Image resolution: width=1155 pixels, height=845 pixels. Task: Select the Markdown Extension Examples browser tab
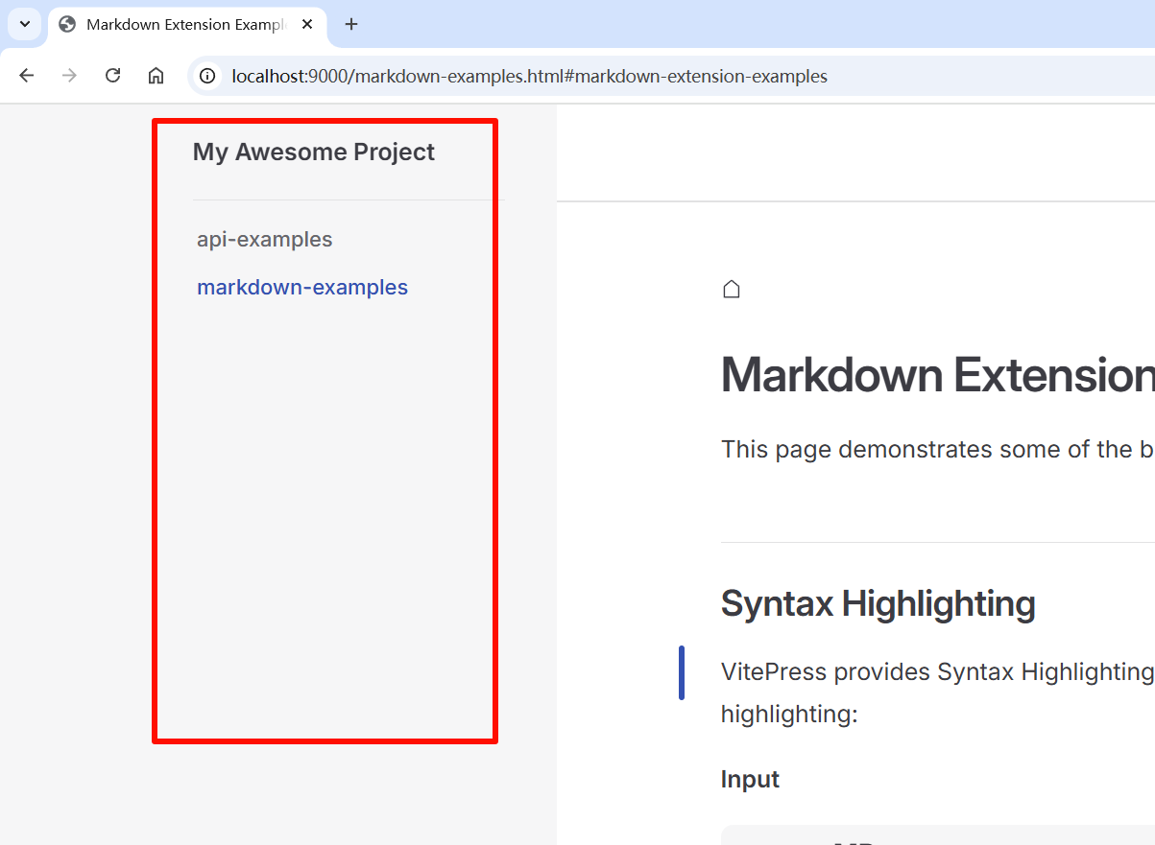tap(187, 25)
